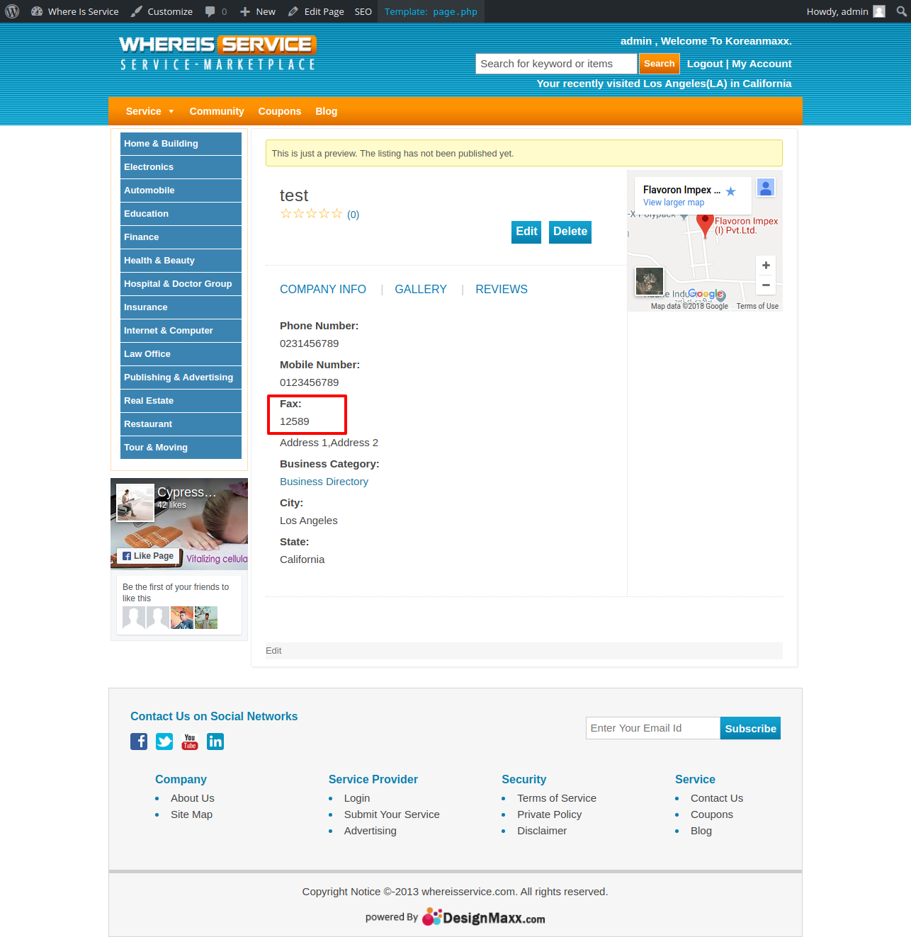Click the Business Directory category link
Viewport: 911px width, 937px height.
click(x=324, y=482)
